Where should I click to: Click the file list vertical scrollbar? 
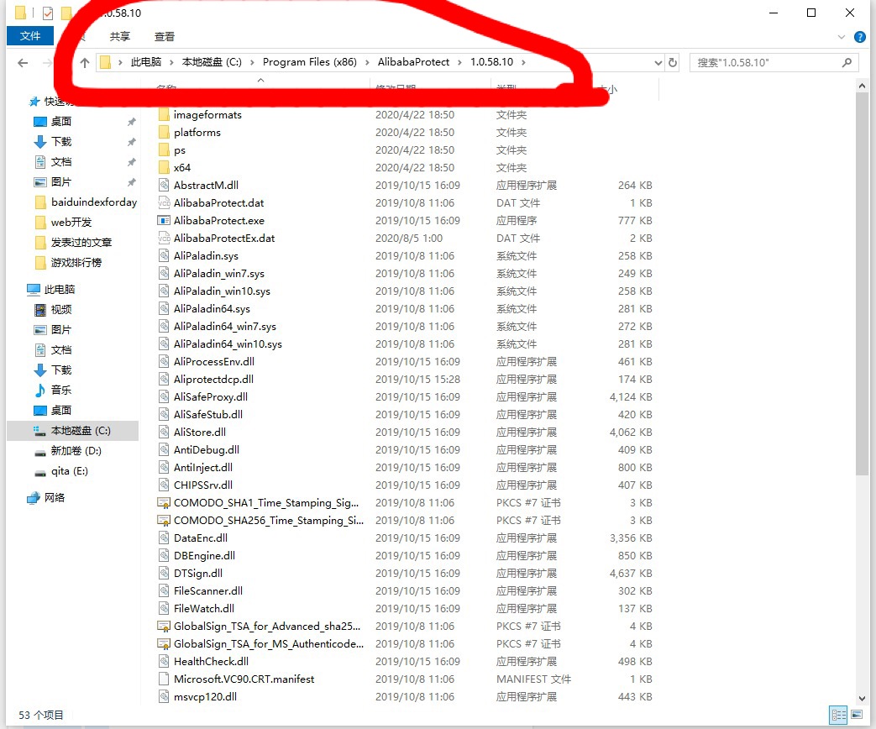point(862,285)
